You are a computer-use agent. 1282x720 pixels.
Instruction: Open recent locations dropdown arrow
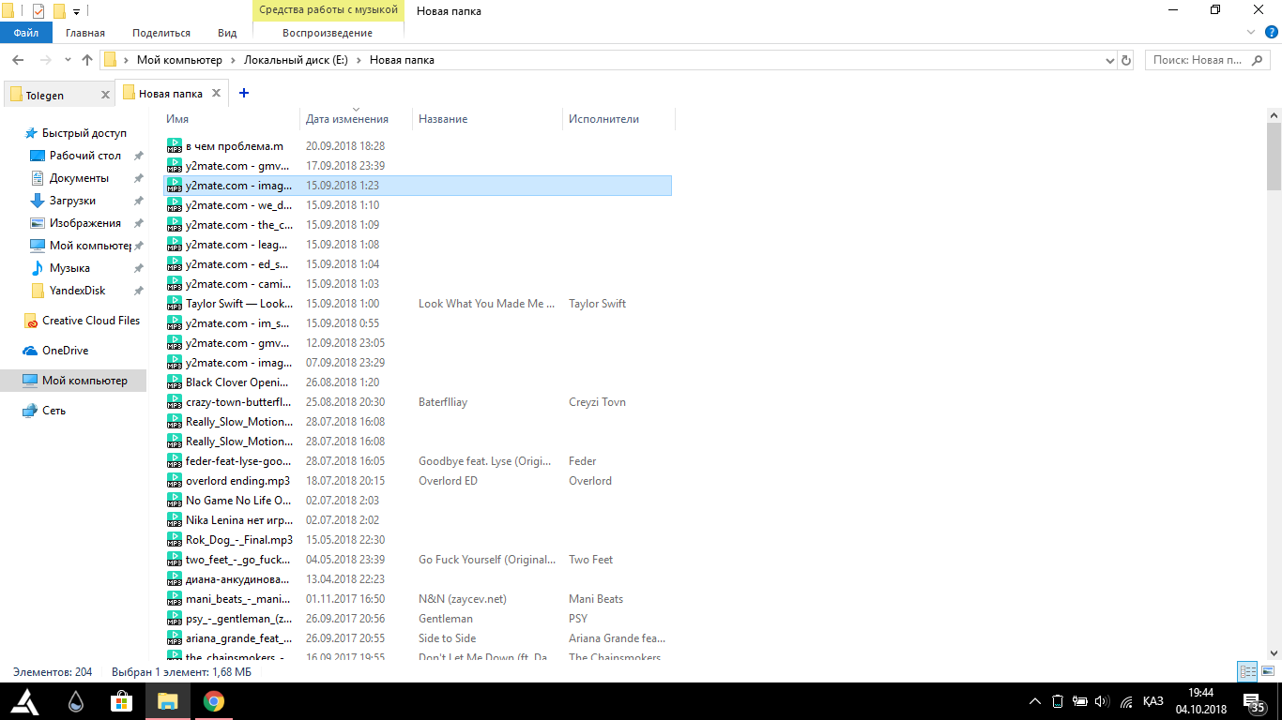pyautogui.click(x=68, y=60)
